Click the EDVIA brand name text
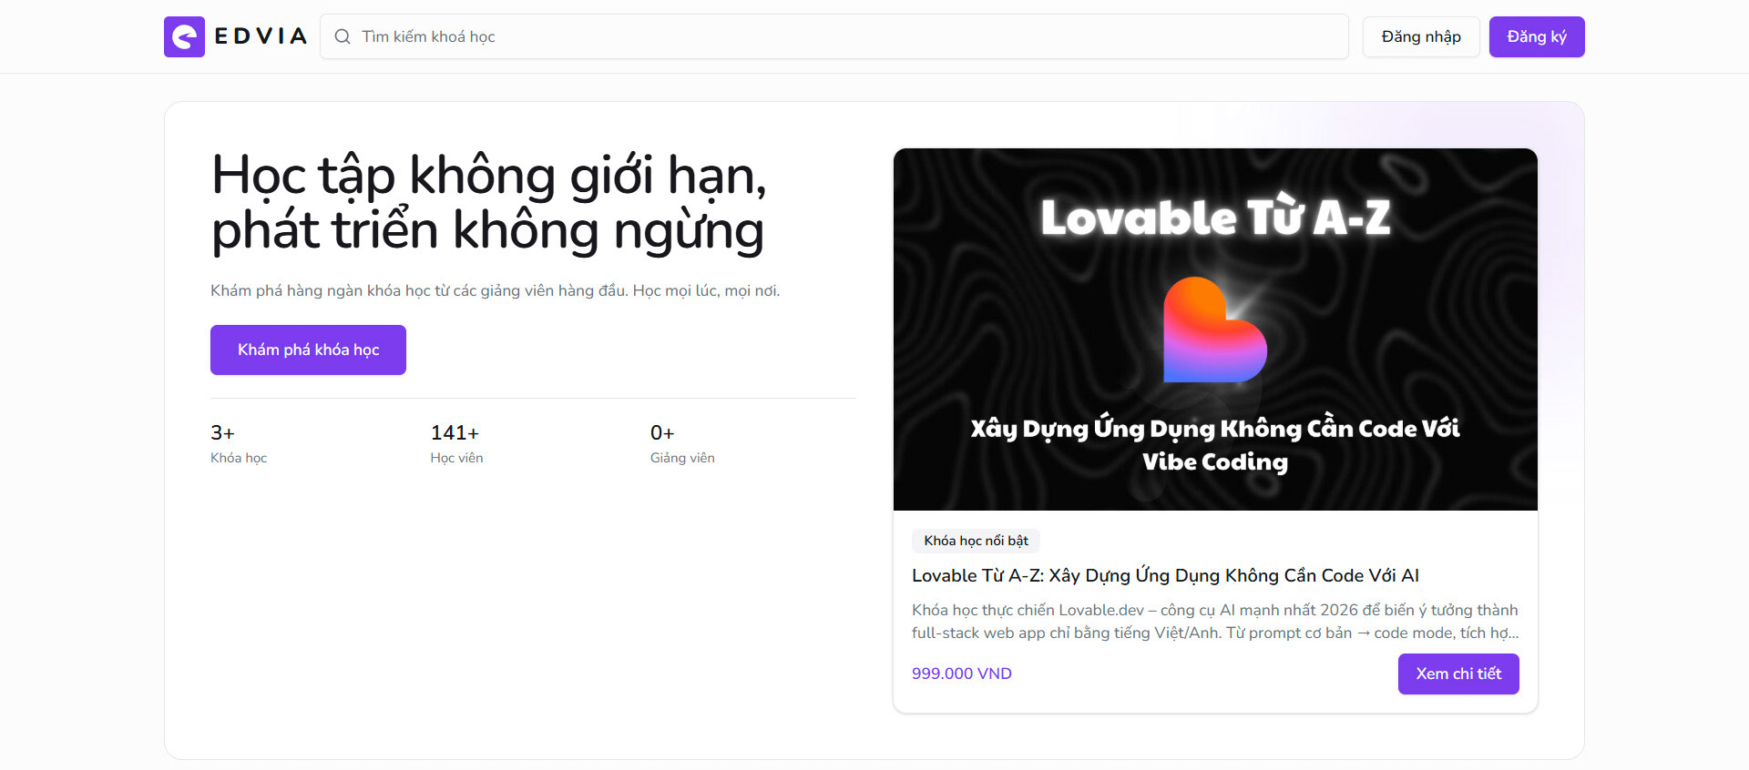The width and height of the screenshot is (1749, 770). tap(261, 36)
